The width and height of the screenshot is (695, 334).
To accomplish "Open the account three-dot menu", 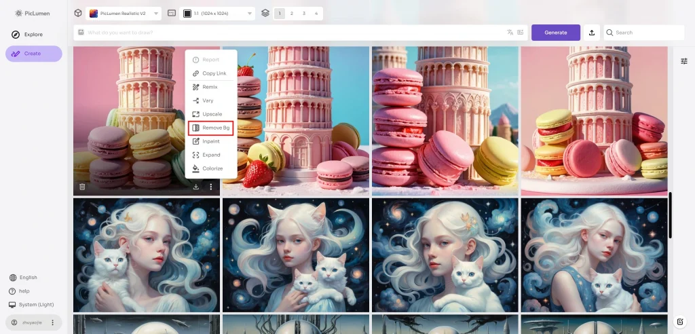I will (x=53, y=322).
